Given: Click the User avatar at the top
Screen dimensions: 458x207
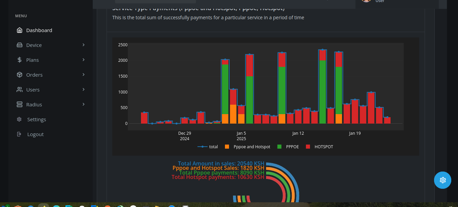Looking at the screenshot, I should click(366, 1).
